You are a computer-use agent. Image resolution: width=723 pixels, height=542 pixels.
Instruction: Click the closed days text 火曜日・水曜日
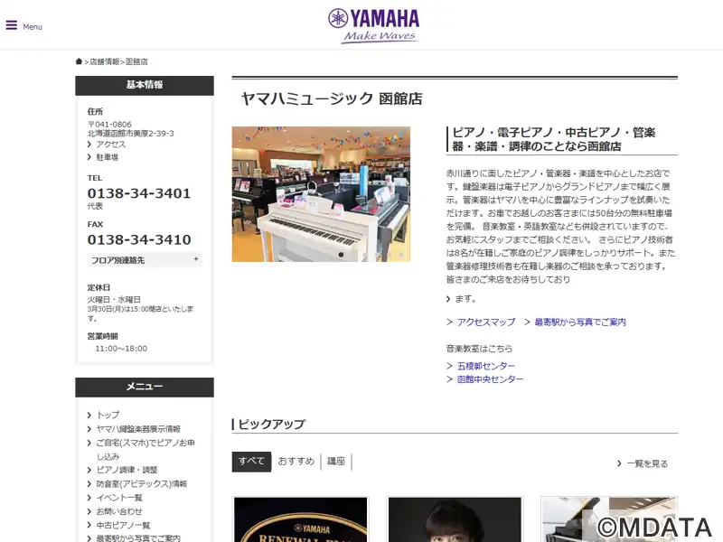(x=114, y=299)
